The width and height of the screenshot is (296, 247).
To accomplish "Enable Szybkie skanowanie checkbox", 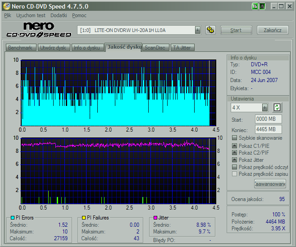I will coord(234,137).
